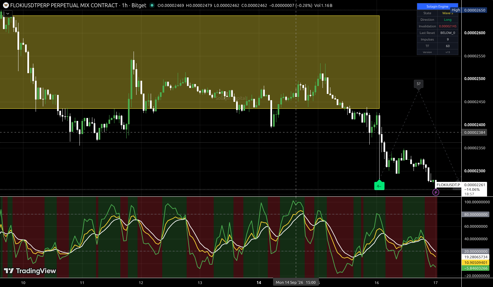Select the yellow shaded rectangle zone
The height and width of the screenshot is (287, 493).
click(190, 62)
